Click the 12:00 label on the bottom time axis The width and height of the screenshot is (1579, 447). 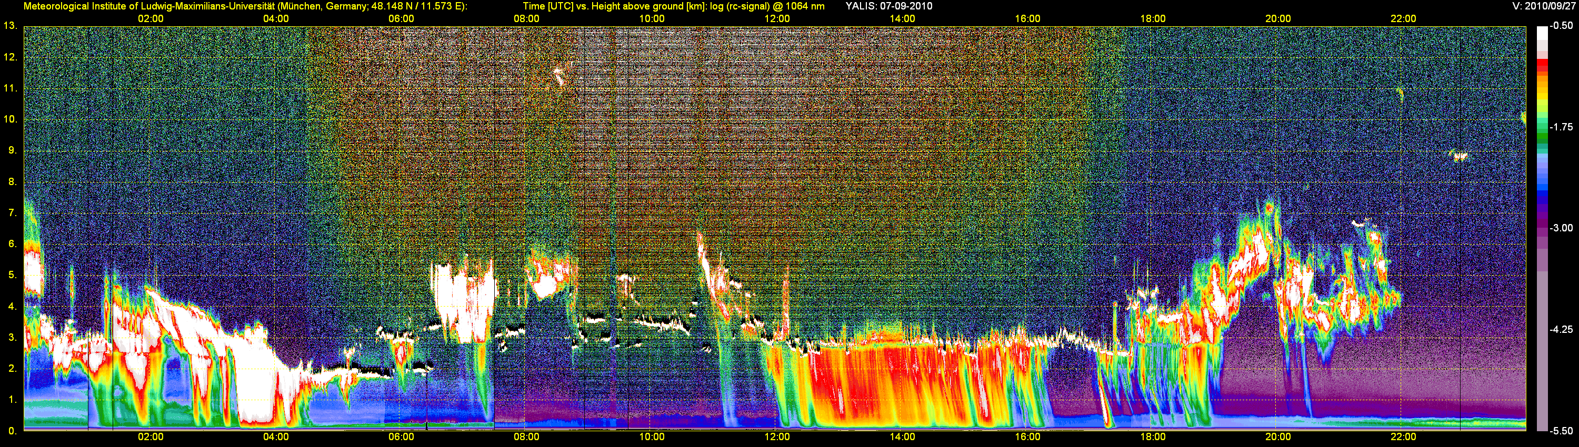tap(777, 437)
